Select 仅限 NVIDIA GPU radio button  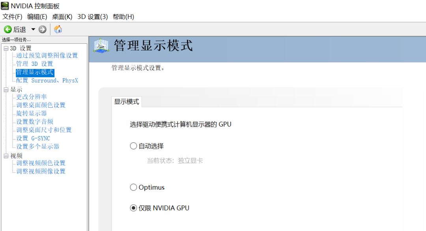133,208
